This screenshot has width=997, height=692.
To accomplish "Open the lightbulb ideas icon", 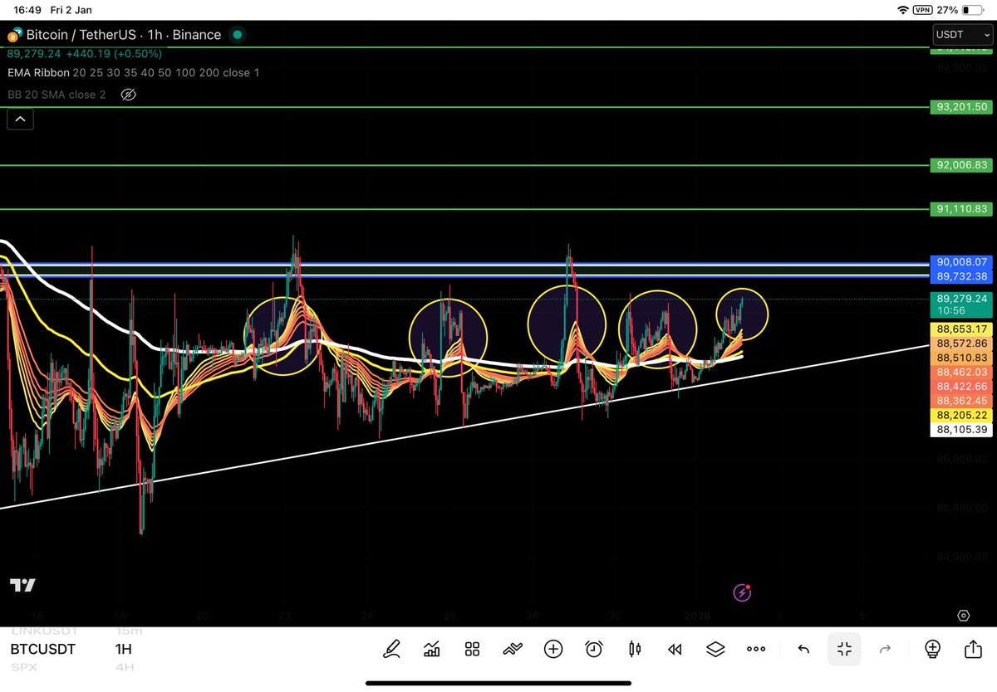I will [x=932, y=650].
